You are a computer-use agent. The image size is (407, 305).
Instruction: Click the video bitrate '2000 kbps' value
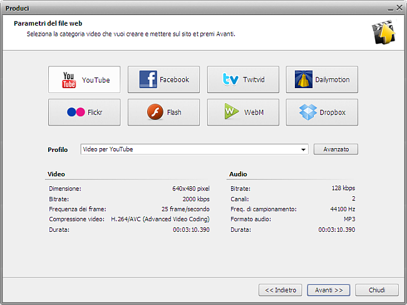click(196, 199)
